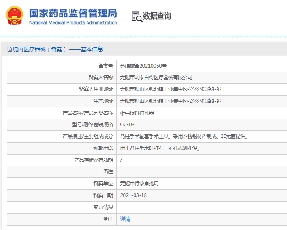Click the 产品存储及有效期 label

click(93, 160)
